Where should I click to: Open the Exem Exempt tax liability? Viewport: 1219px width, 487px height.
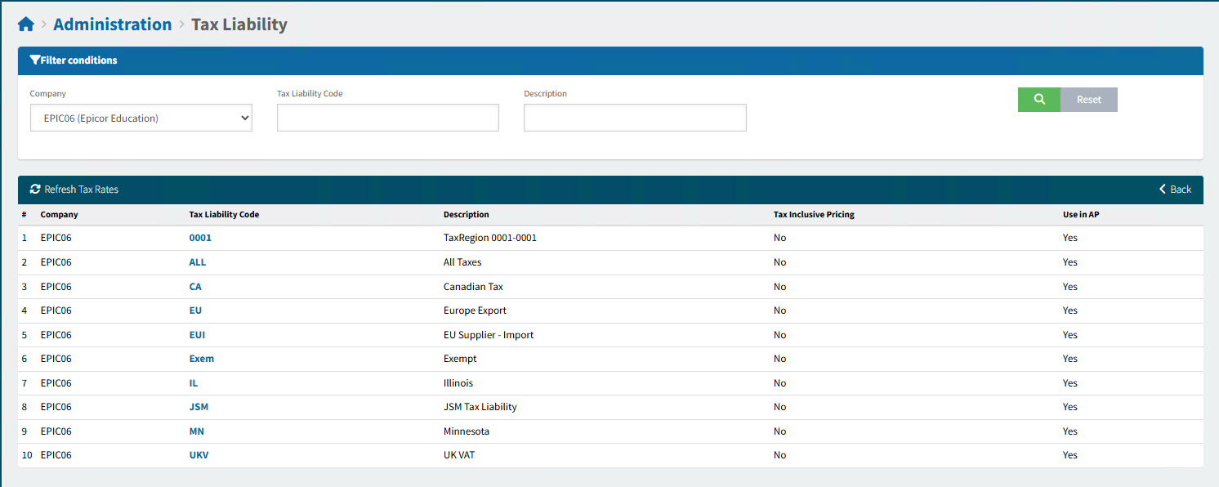click(x=201, y=358)
